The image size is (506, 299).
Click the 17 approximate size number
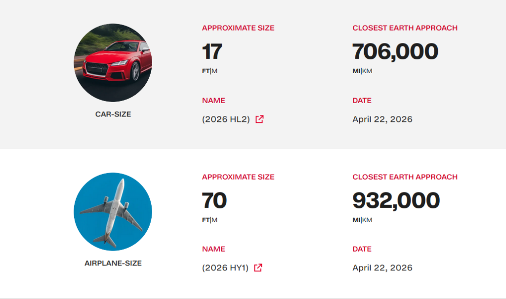pos(212,51)
